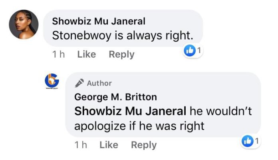The height and width of the screenshot is (160, 278).
Task: View reaction count '1' on George's reply
Action: point(257,141)
